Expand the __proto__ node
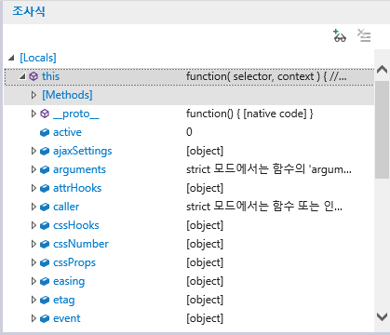 pos(34,114)
